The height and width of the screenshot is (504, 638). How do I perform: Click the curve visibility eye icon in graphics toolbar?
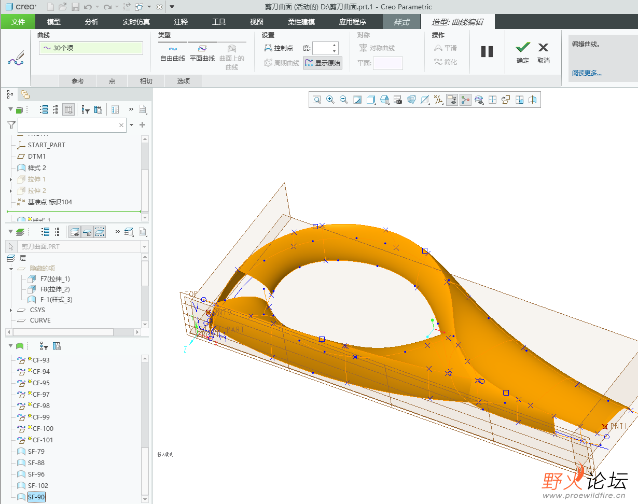(x=479, y=100)
